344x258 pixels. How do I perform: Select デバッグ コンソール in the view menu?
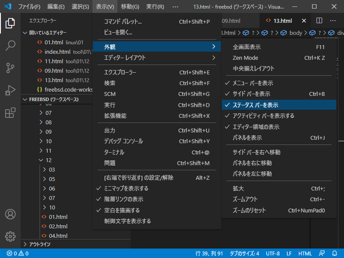tap(157, 141)
